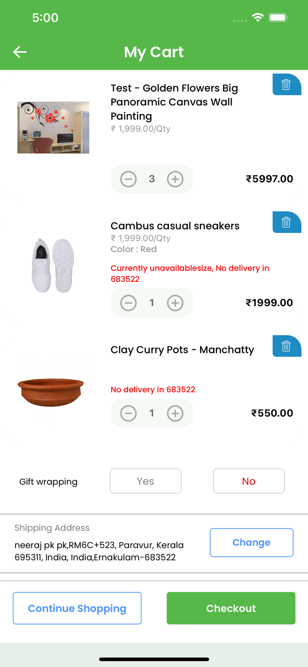Proceed to Checkout

(x=231, y=608)
